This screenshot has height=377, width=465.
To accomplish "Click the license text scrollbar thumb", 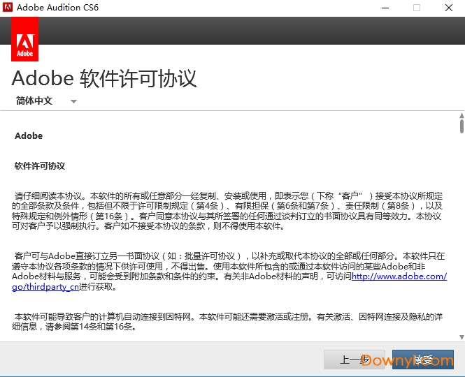I will tap(462, 126).
